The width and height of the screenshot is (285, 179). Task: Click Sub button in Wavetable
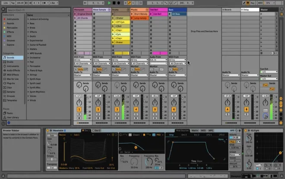coord(52,135)
